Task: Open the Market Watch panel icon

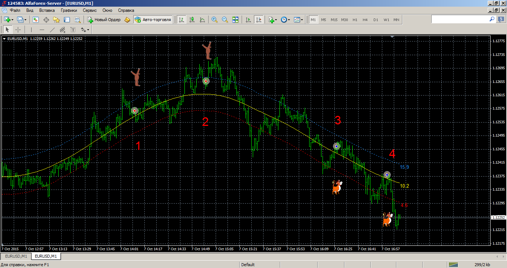Action: pyautogui.click(x=36, y=20)
